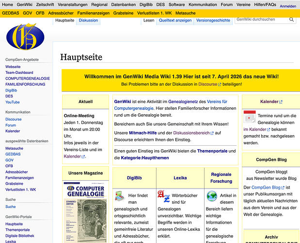The image size is (300, 243).
Task: Open Kommunikation top menu item
Action: pos(203,4)
